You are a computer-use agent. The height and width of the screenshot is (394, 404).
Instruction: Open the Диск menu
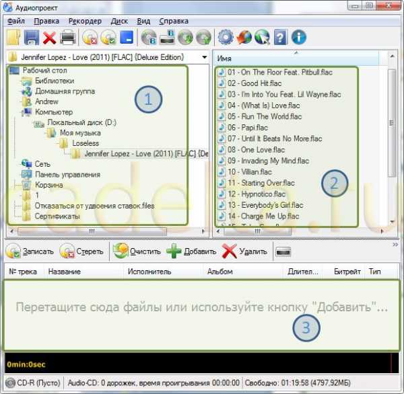click(119, 21)
